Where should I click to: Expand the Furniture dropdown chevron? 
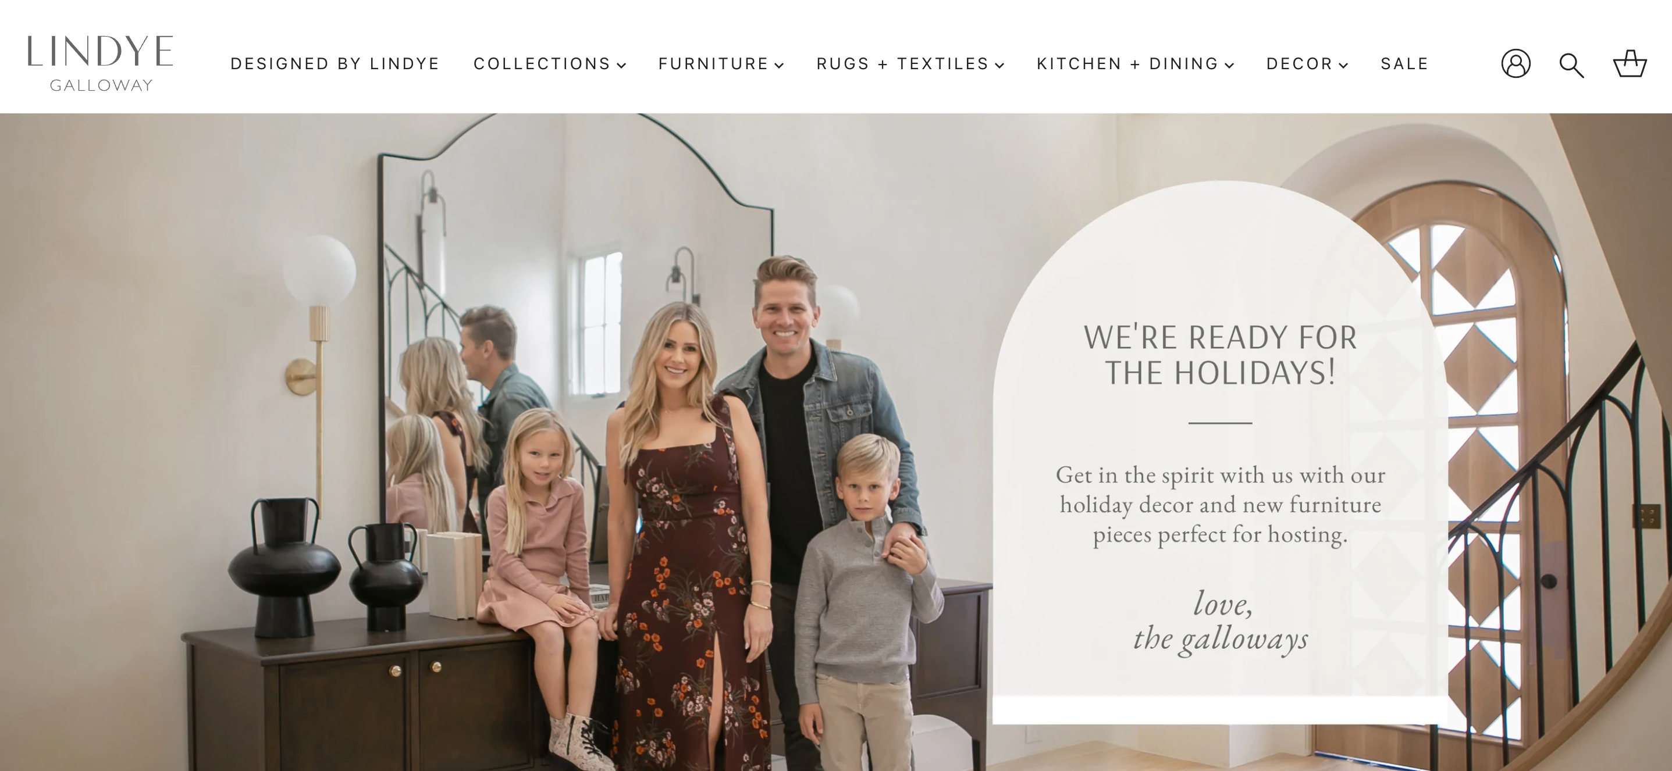(x=779, y=66)
